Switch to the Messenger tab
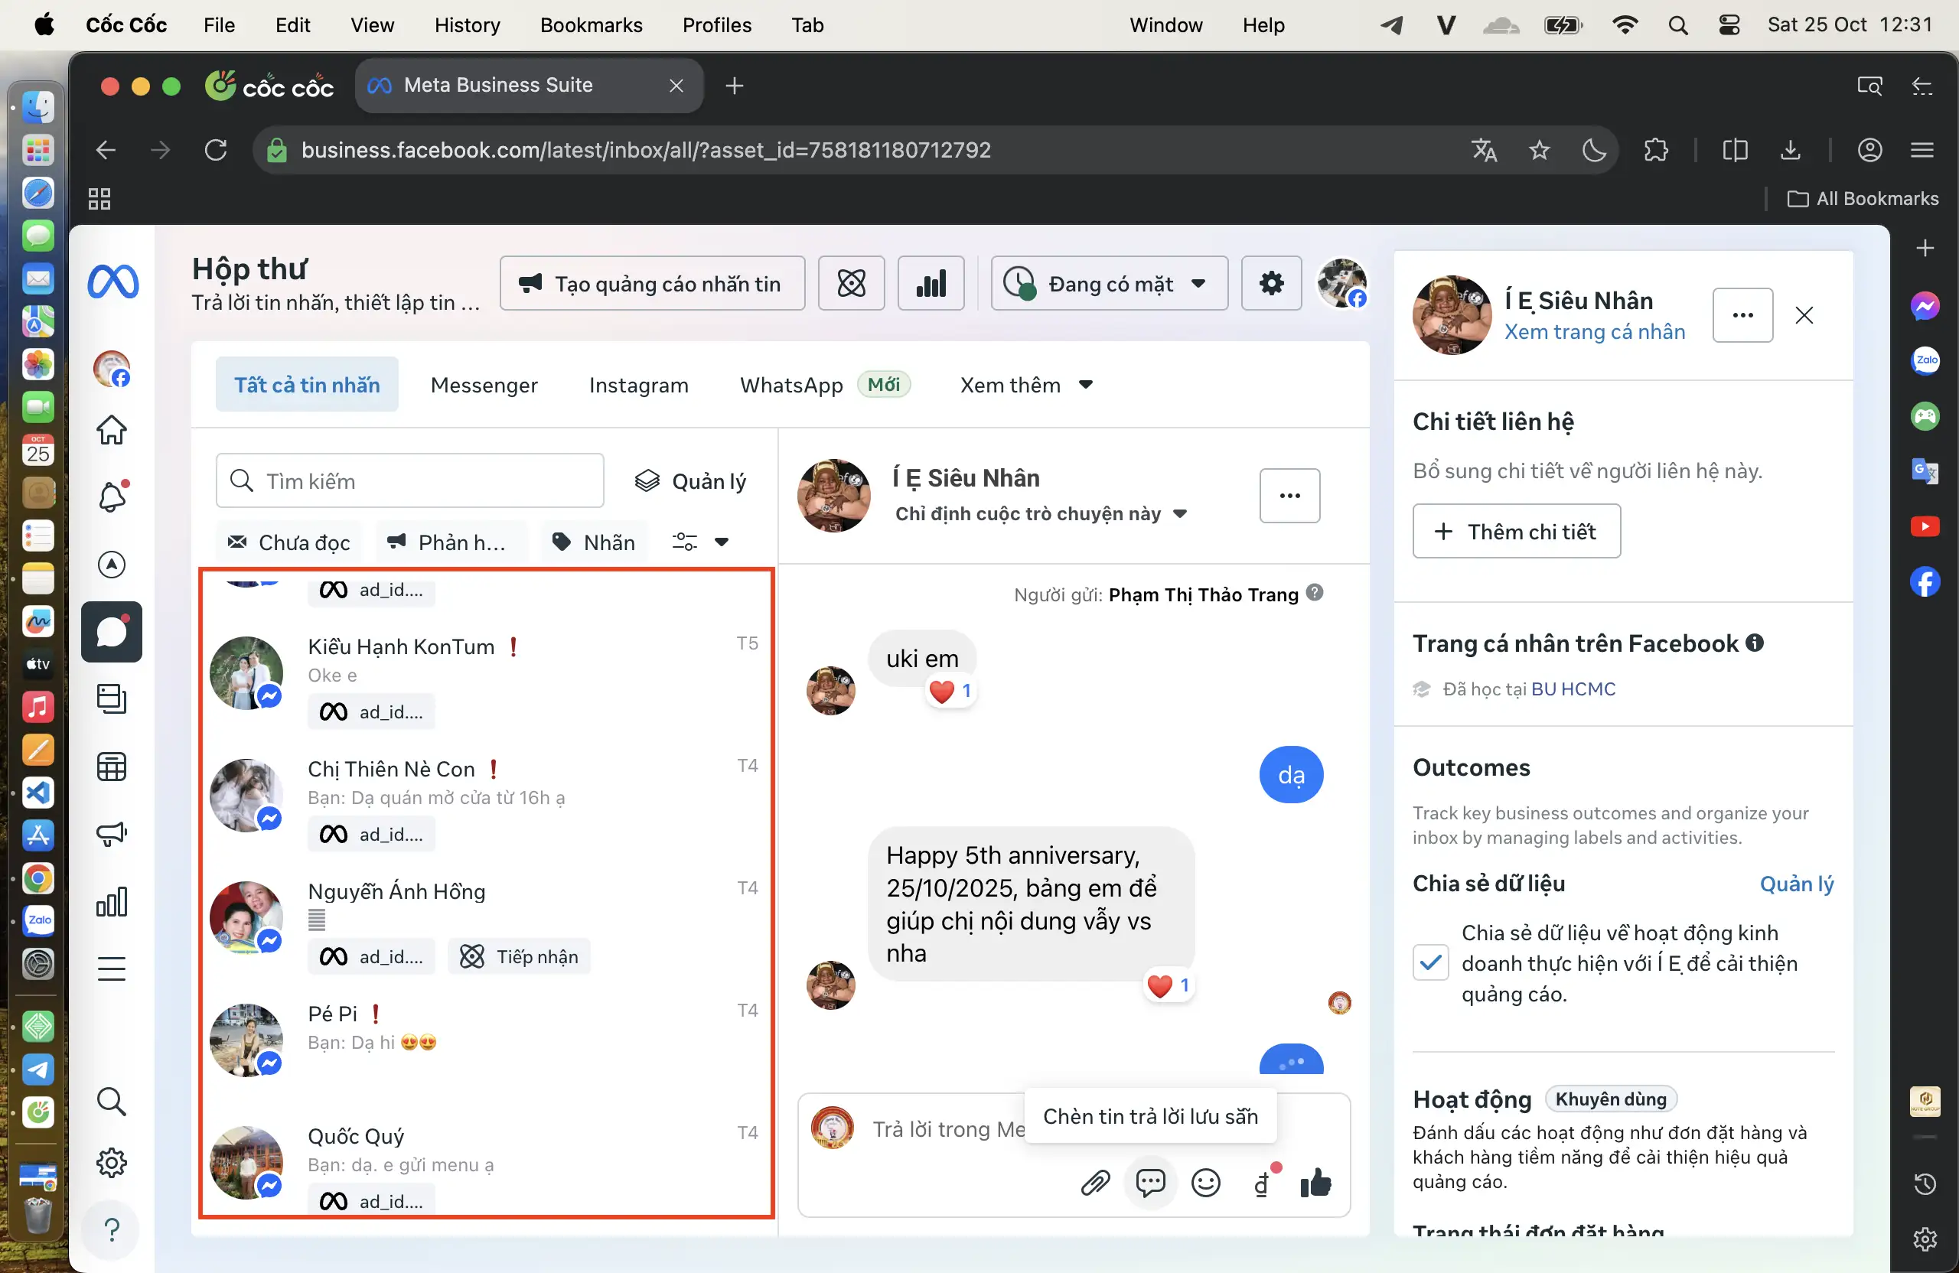1959x1273 pixels. pos(484,385)
